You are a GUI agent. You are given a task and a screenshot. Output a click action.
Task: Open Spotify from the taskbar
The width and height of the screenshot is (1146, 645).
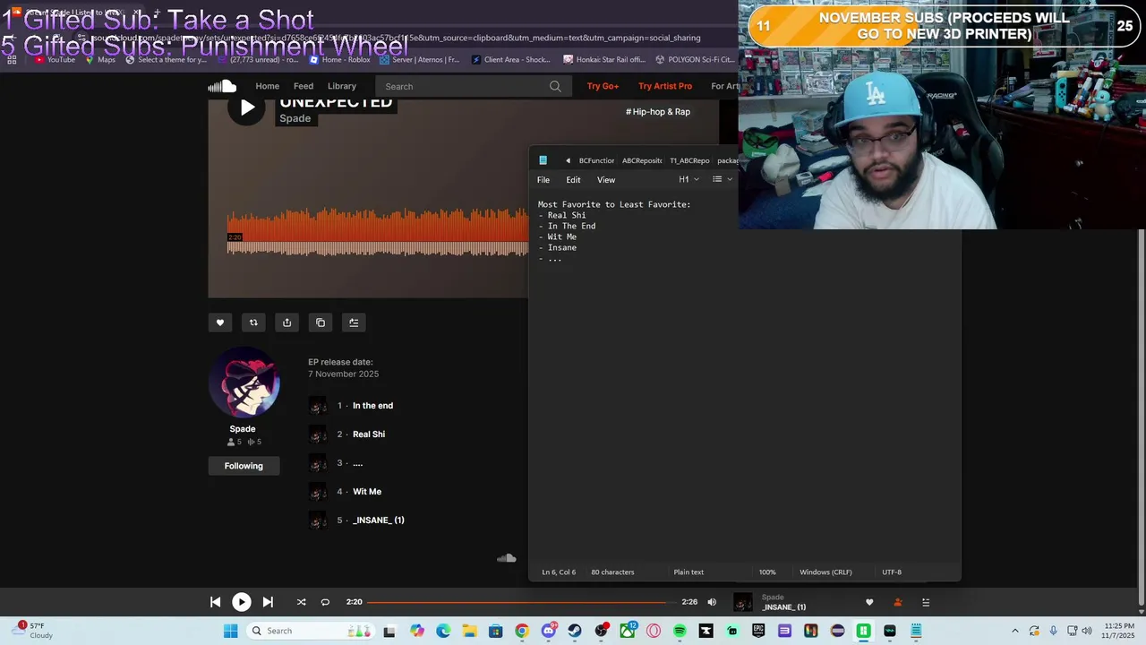[x=680, y=631]
